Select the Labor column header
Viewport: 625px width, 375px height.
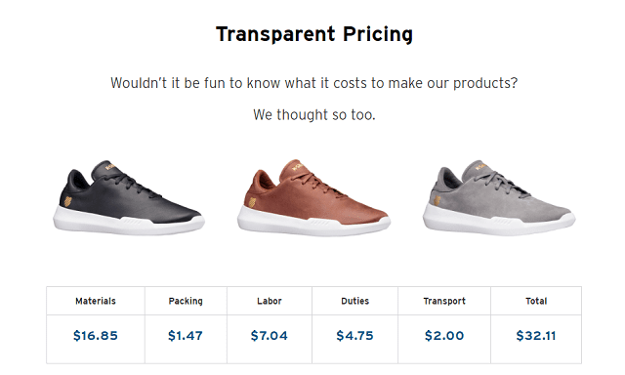[x=270, y=301]
